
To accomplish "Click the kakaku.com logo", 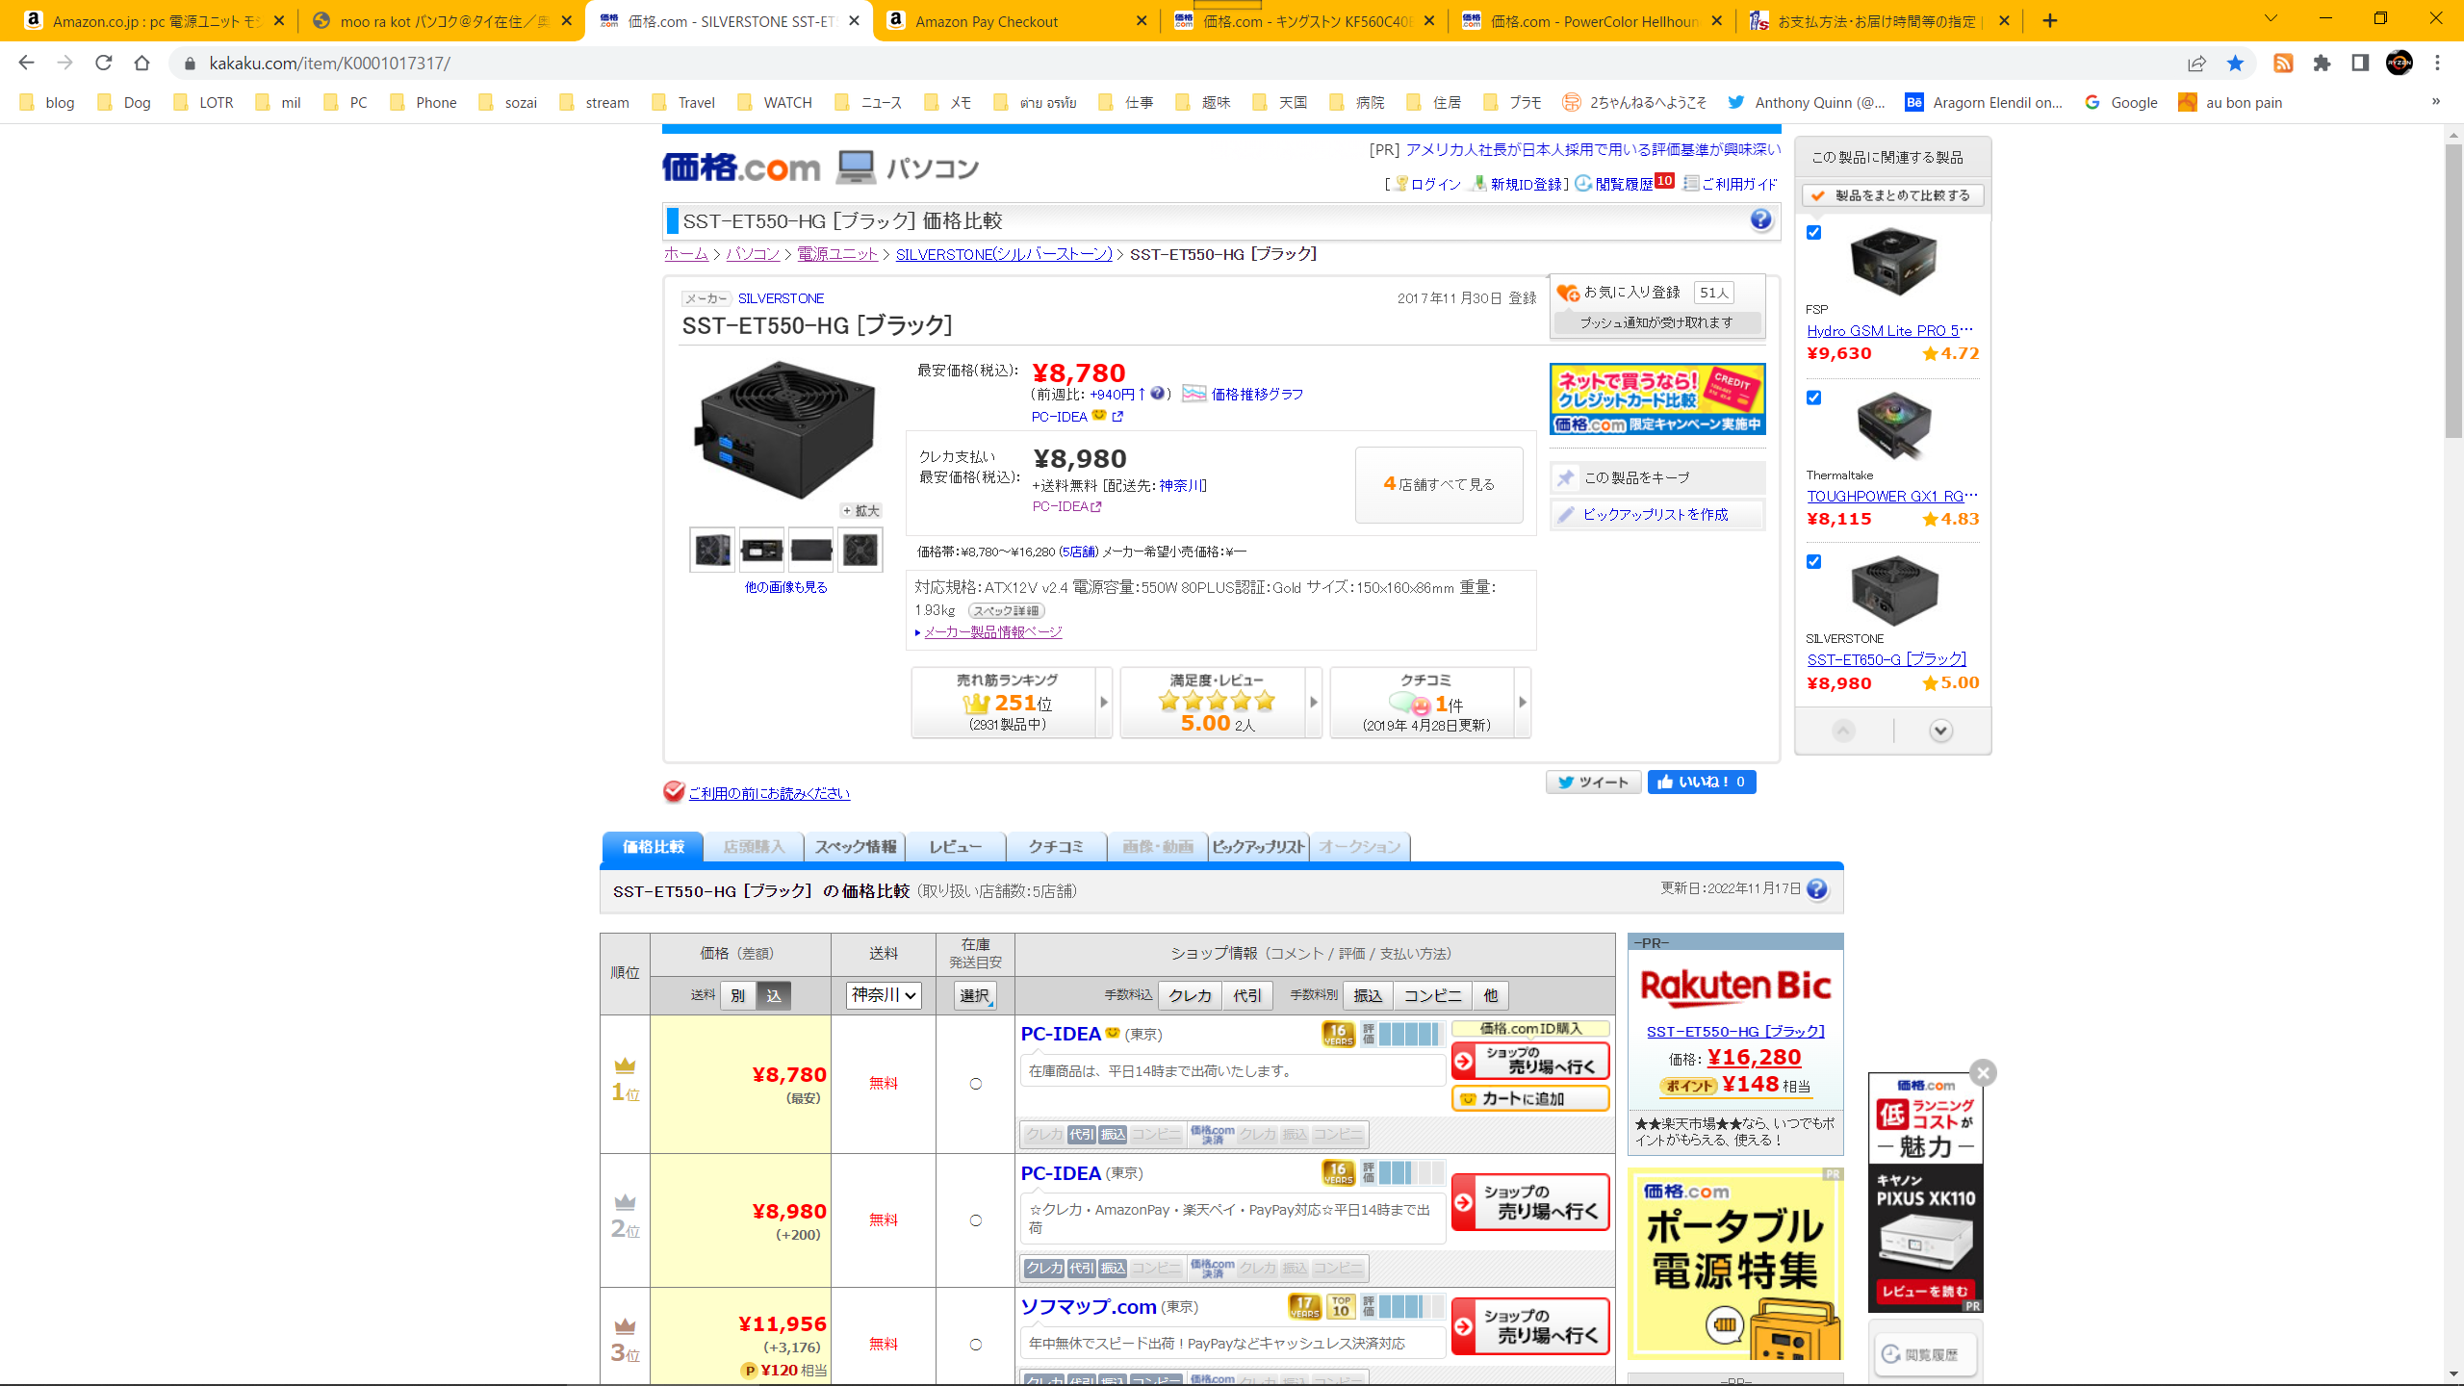I will (x=740, y=167).
